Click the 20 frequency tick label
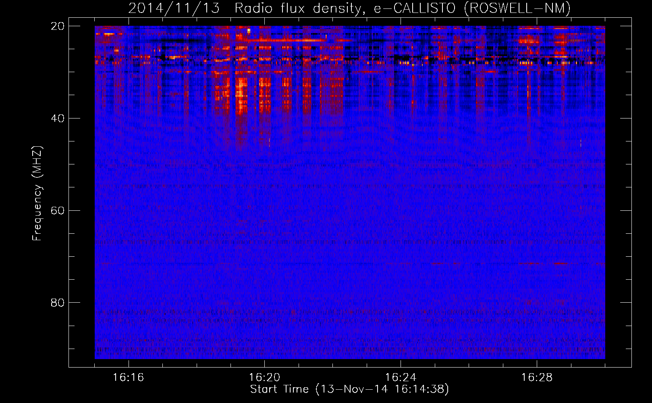The width and height of the screenshot is (652, 403). click(58, 26)
